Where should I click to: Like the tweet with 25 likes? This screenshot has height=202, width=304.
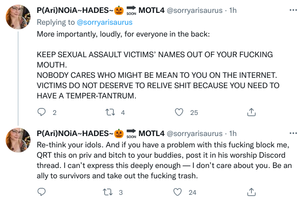179,112
